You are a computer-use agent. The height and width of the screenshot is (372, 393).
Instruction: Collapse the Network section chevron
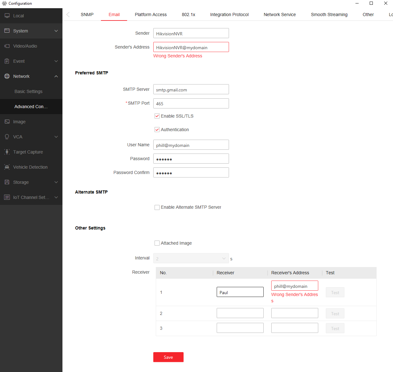coord(56,76)
